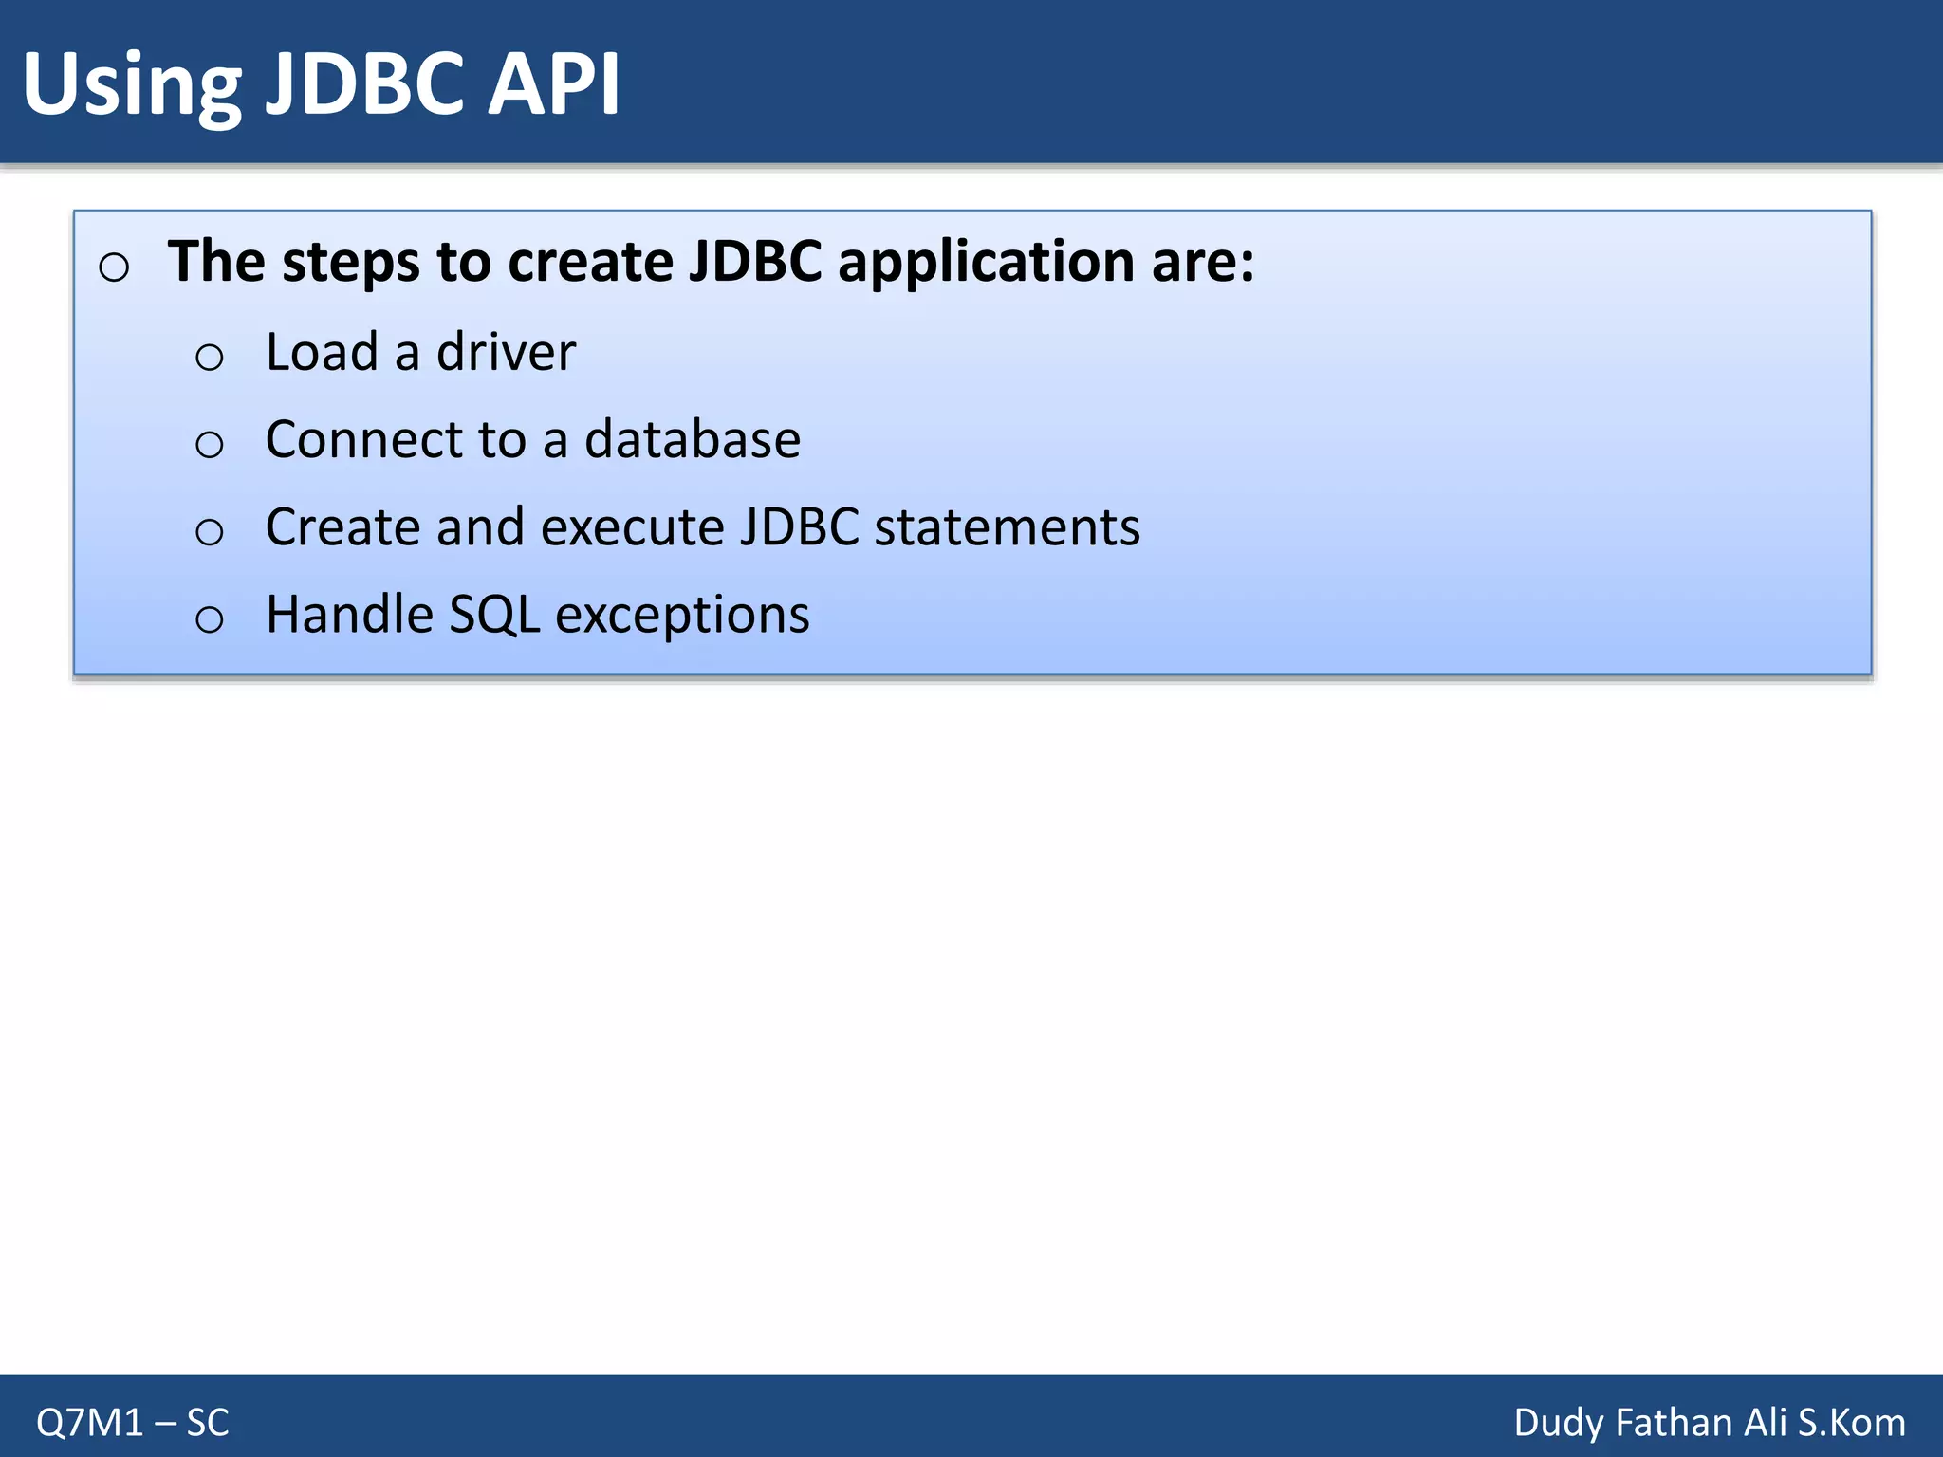Click the center of the dark blue footer bar
Screen dimensions: 1943x1457
(x=971, y=1416)
